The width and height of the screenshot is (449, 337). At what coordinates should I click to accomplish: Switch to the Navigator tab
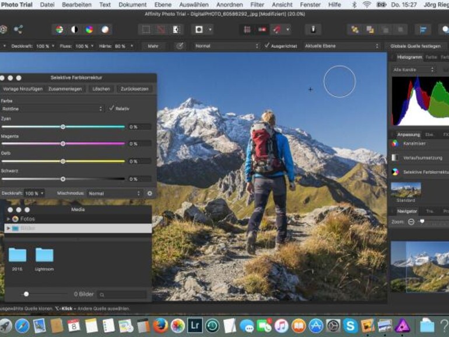(406, 211)
